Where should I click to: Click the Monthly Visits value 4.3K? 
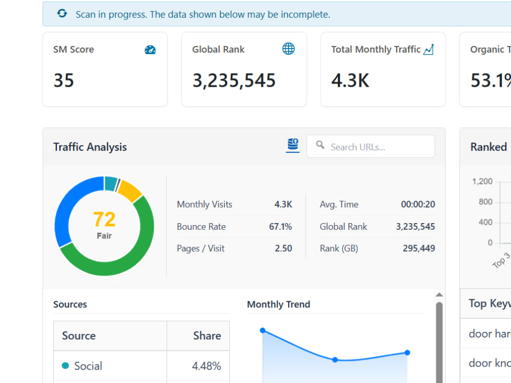pyautogui.click(x=283, y=204)
